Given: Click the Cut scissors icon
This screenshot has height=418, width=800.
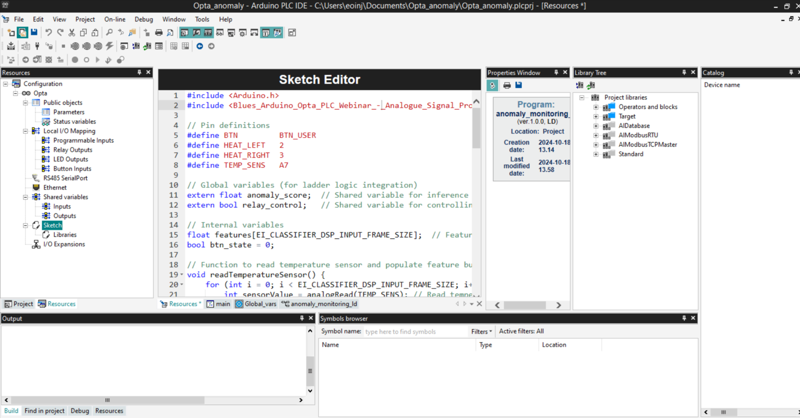Looking at the screenshot, I should tap(71, 32).
